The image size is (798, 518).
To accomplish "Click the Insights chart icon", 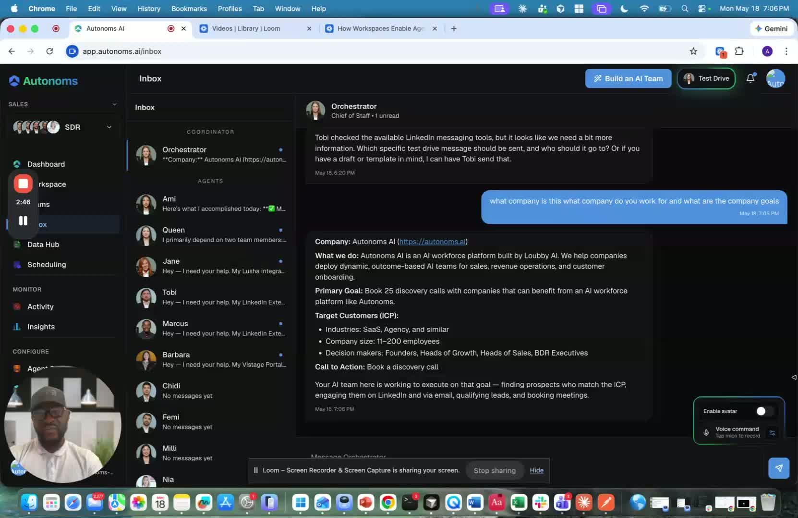I will (x=17, y=327).
